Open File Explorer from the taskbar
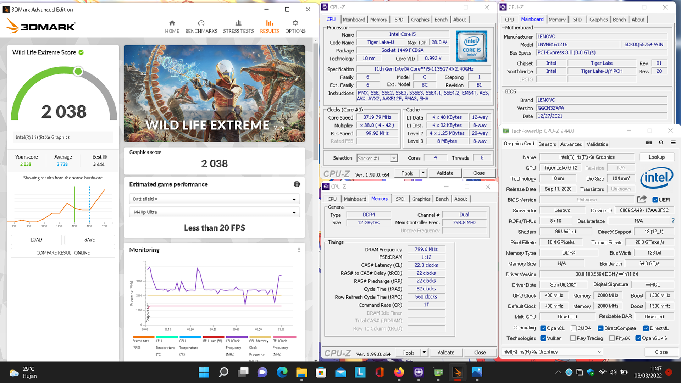The height and width of the screenshot is (383, 681). 301,372
